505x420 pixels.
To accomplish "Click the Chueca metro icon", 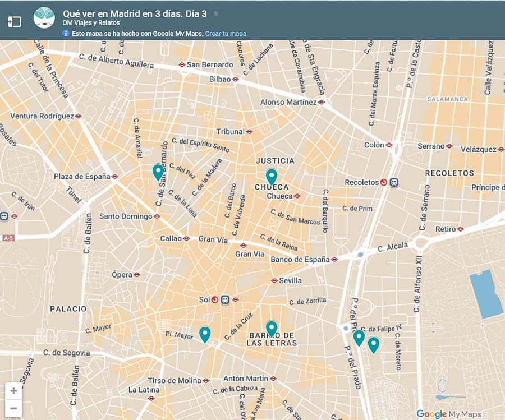I will (297, 196).
